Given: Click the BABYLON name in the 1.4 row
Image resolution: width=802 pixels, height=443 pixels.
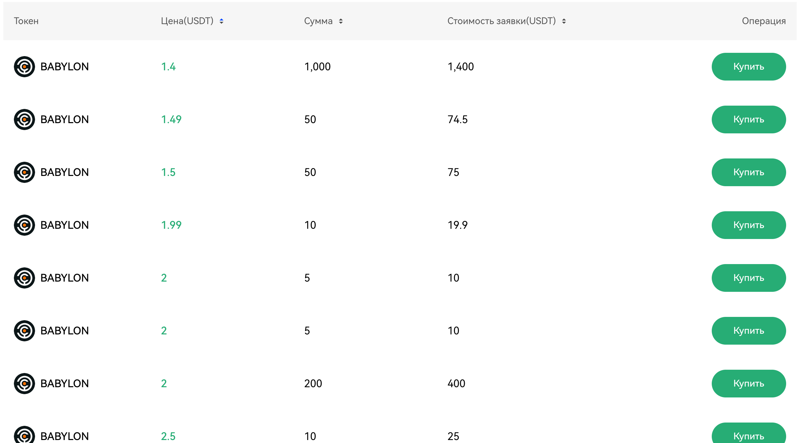Looking at the screenshot, I should point(64,67).
